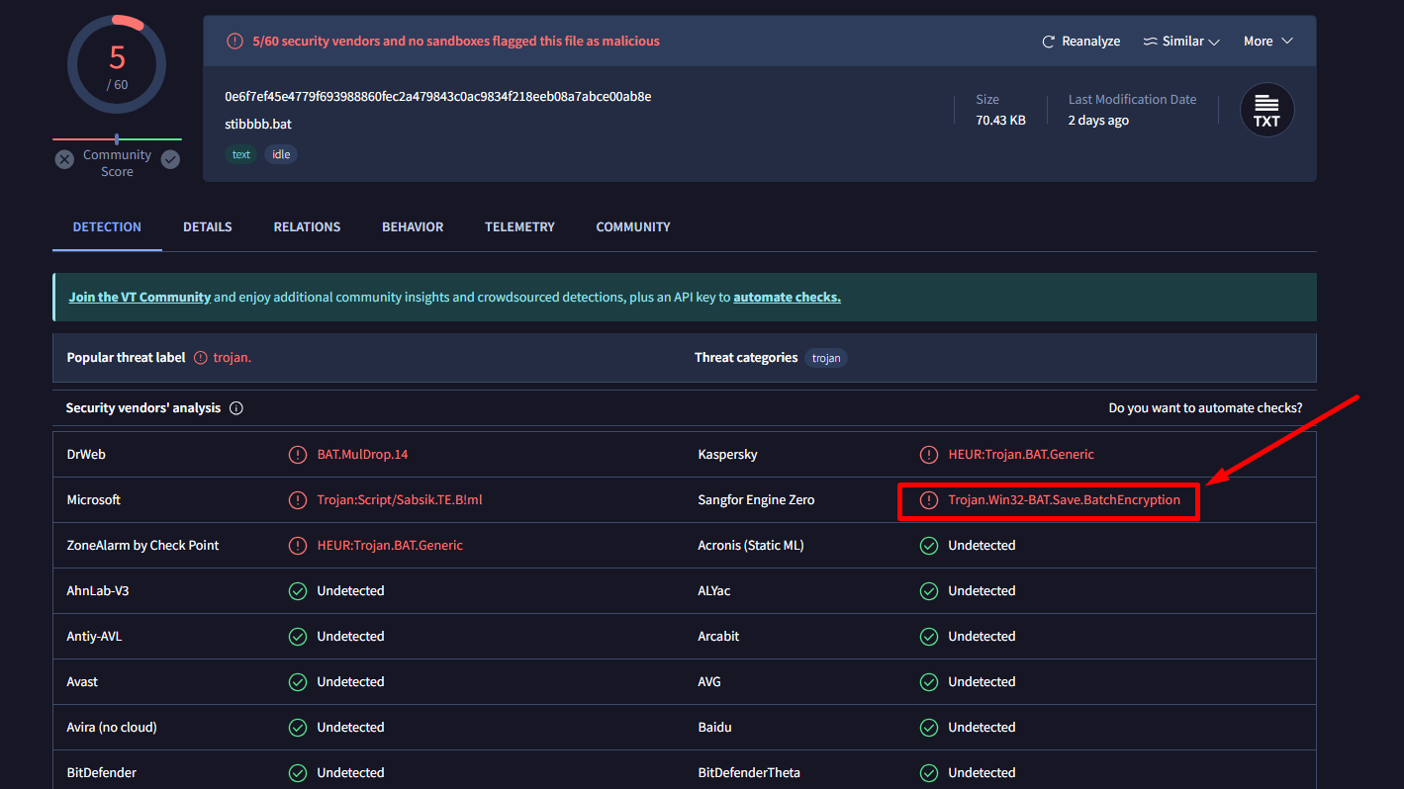
Task: Click Kaspersky detection warning icon
Action: pyautogui.click(x=929, y=455)
